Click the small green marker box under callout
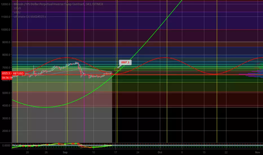This screenshot has height=155, width=263. [x=117, y=69]
